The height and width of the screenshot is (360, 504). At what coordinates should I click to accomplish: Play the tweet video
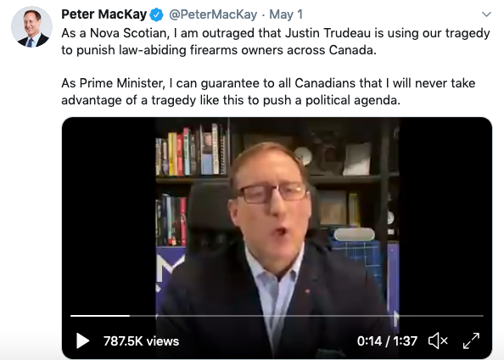tap(82, 340)
